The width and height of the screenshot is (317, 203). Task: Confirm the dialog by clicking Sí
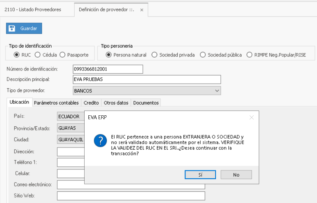(x=200, y=175)
